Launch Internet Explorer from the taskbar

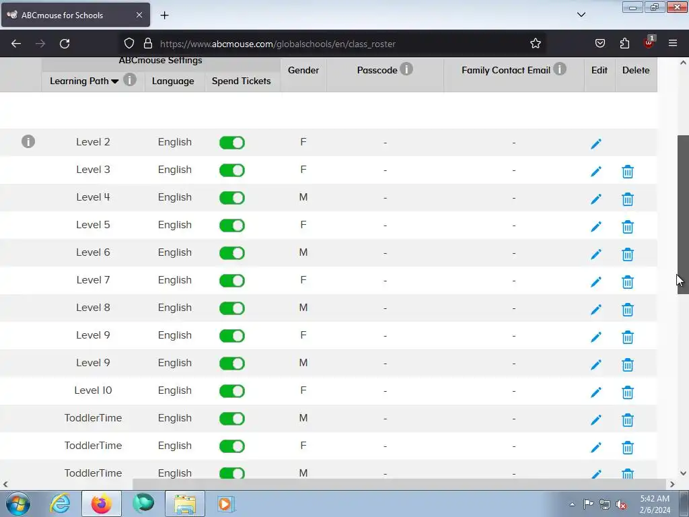click(60, 504)
